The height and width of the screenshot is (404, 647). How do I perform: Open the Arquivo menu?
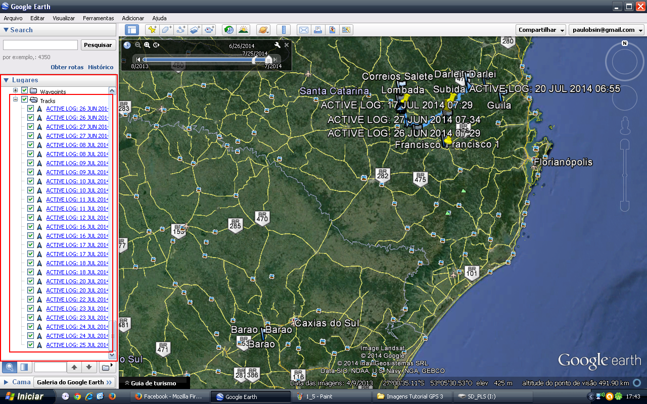pyautogui.click(x=13, y=18)
